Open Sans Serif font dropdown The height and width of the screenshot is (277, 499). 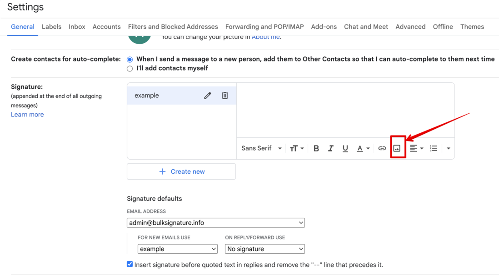pyautogui.click(x=261, y=148)
